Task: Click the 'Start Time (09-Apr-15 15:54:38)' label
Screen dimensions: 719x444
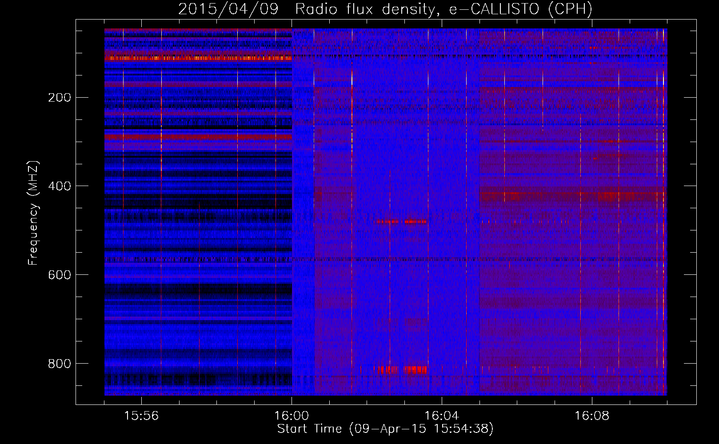Action: [385, 429]
